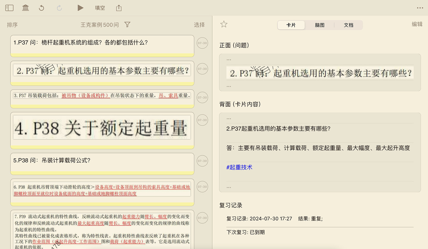Open the library building icon

[26, 8]
